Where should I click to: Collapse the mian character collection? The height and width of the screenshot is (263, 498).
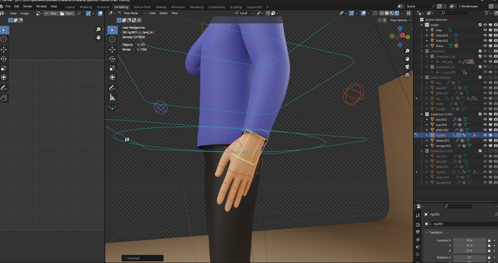tap(422, 77)
